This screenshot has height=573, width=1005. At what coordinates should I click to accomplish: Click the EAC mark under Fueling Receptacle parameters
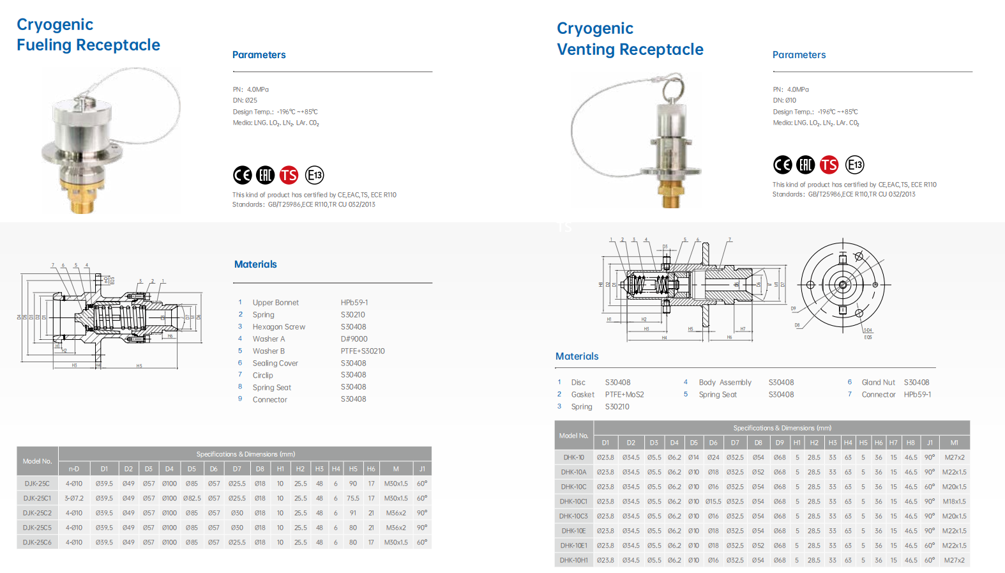[x=266, y=175]
